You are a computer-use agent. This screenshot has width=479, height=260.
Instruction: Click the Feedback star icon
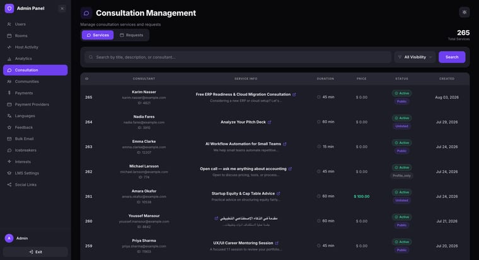[9, 127]
